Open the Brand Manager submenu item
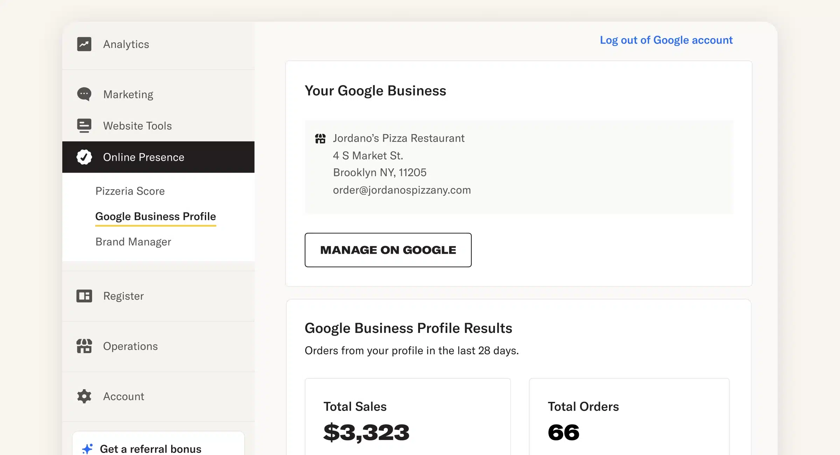The image size is (840, 455). [x=133, y=242]
